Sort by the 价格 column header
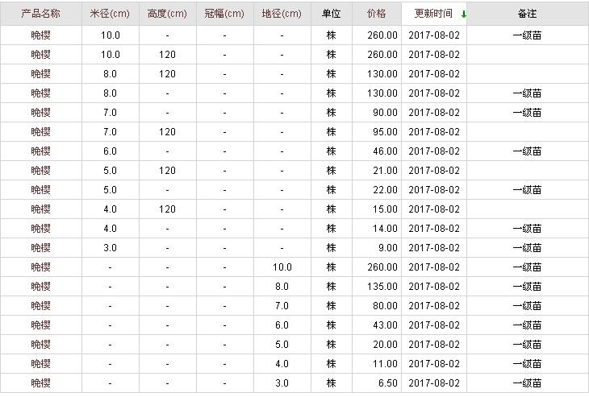Screen dimensions: 589x397 coord(376,14)
